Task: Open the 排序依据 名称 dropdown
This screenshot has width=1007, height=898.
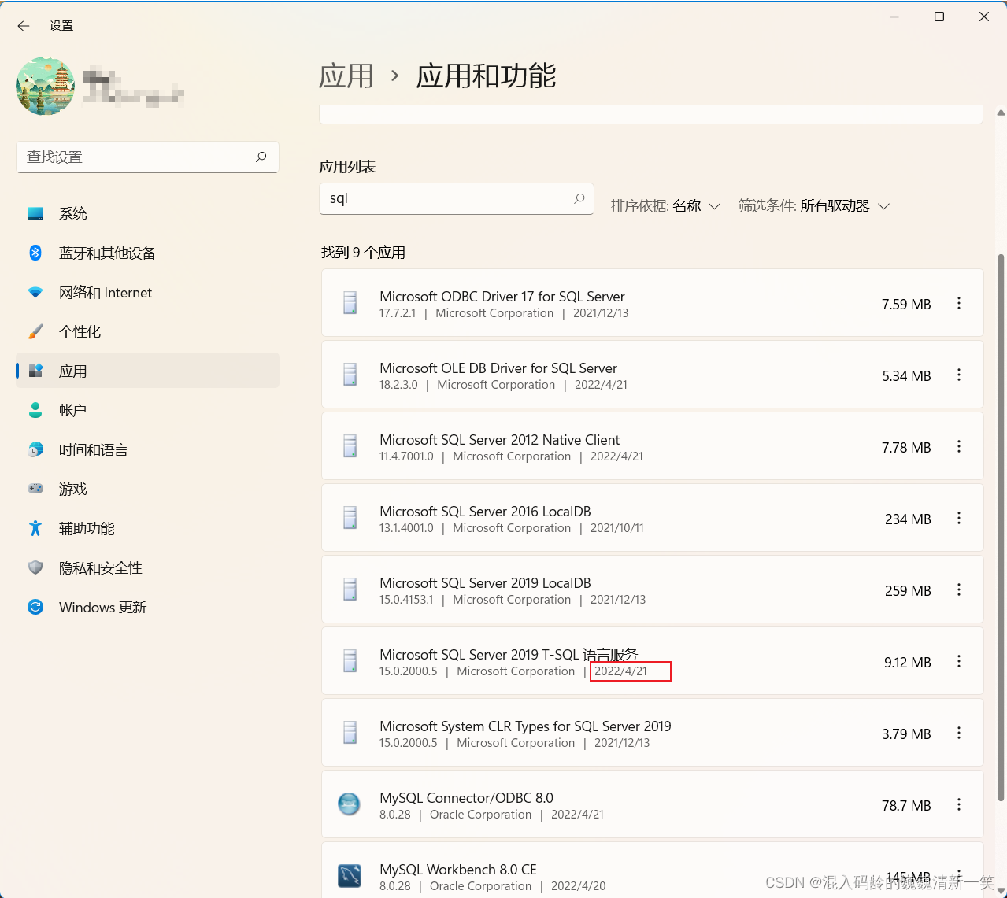Action: 665,206
